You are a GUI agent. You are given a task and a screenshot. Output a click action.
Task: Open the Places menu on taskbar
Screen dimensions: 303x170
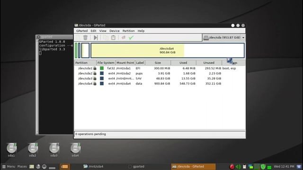[x=22, y=167]
